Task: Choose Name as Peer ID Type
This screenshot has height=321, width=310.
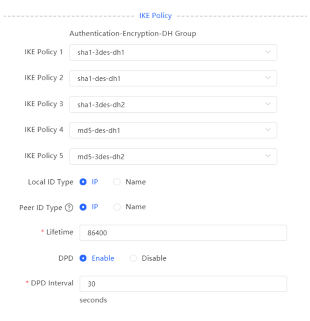Action: pos(117,207)
